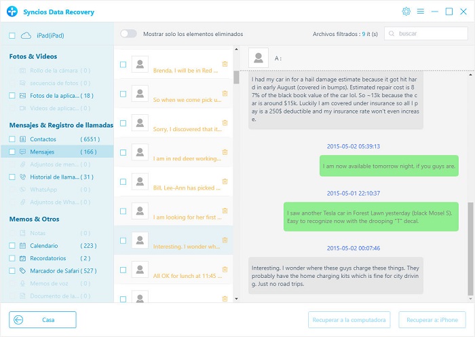
Task: Click the Mensajes speech bubble icon
Action: click(22, 152)
